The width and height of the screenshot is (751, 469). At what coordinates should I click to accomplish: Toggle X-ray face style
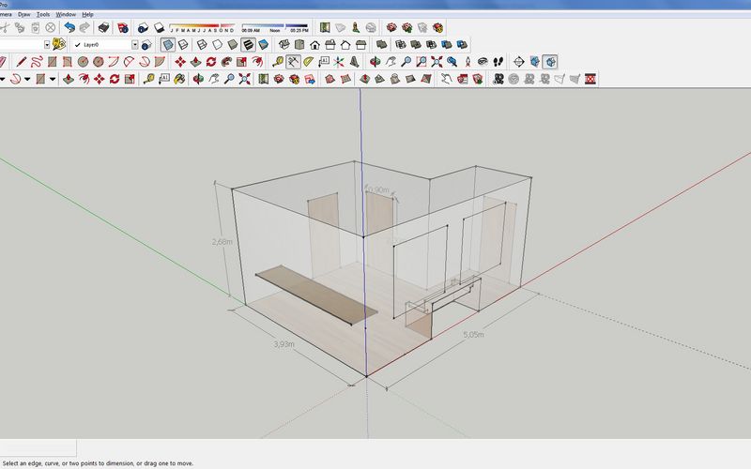point(168,45)
